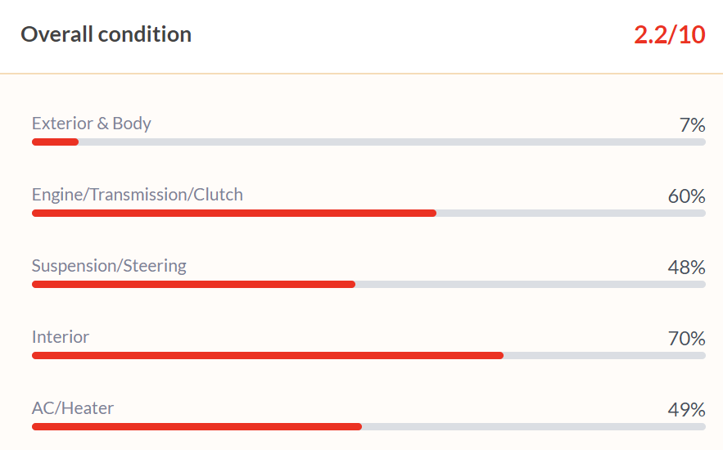Viewport: 723px width, 450px height.
Task: Click red filled part of Engine/Transmission/Clutch bar
Action: (x=234, y=214)
